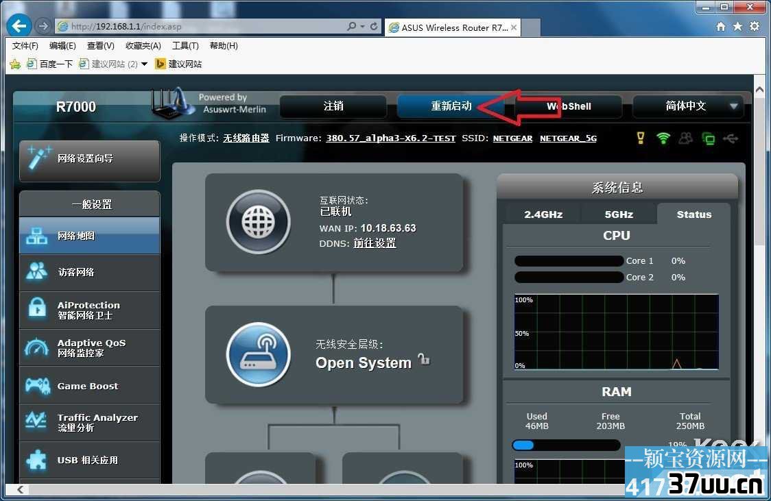Viewport: 771px width, 501px height.
Task: Select 网络地图 in the sidebar
Action: 89,236
